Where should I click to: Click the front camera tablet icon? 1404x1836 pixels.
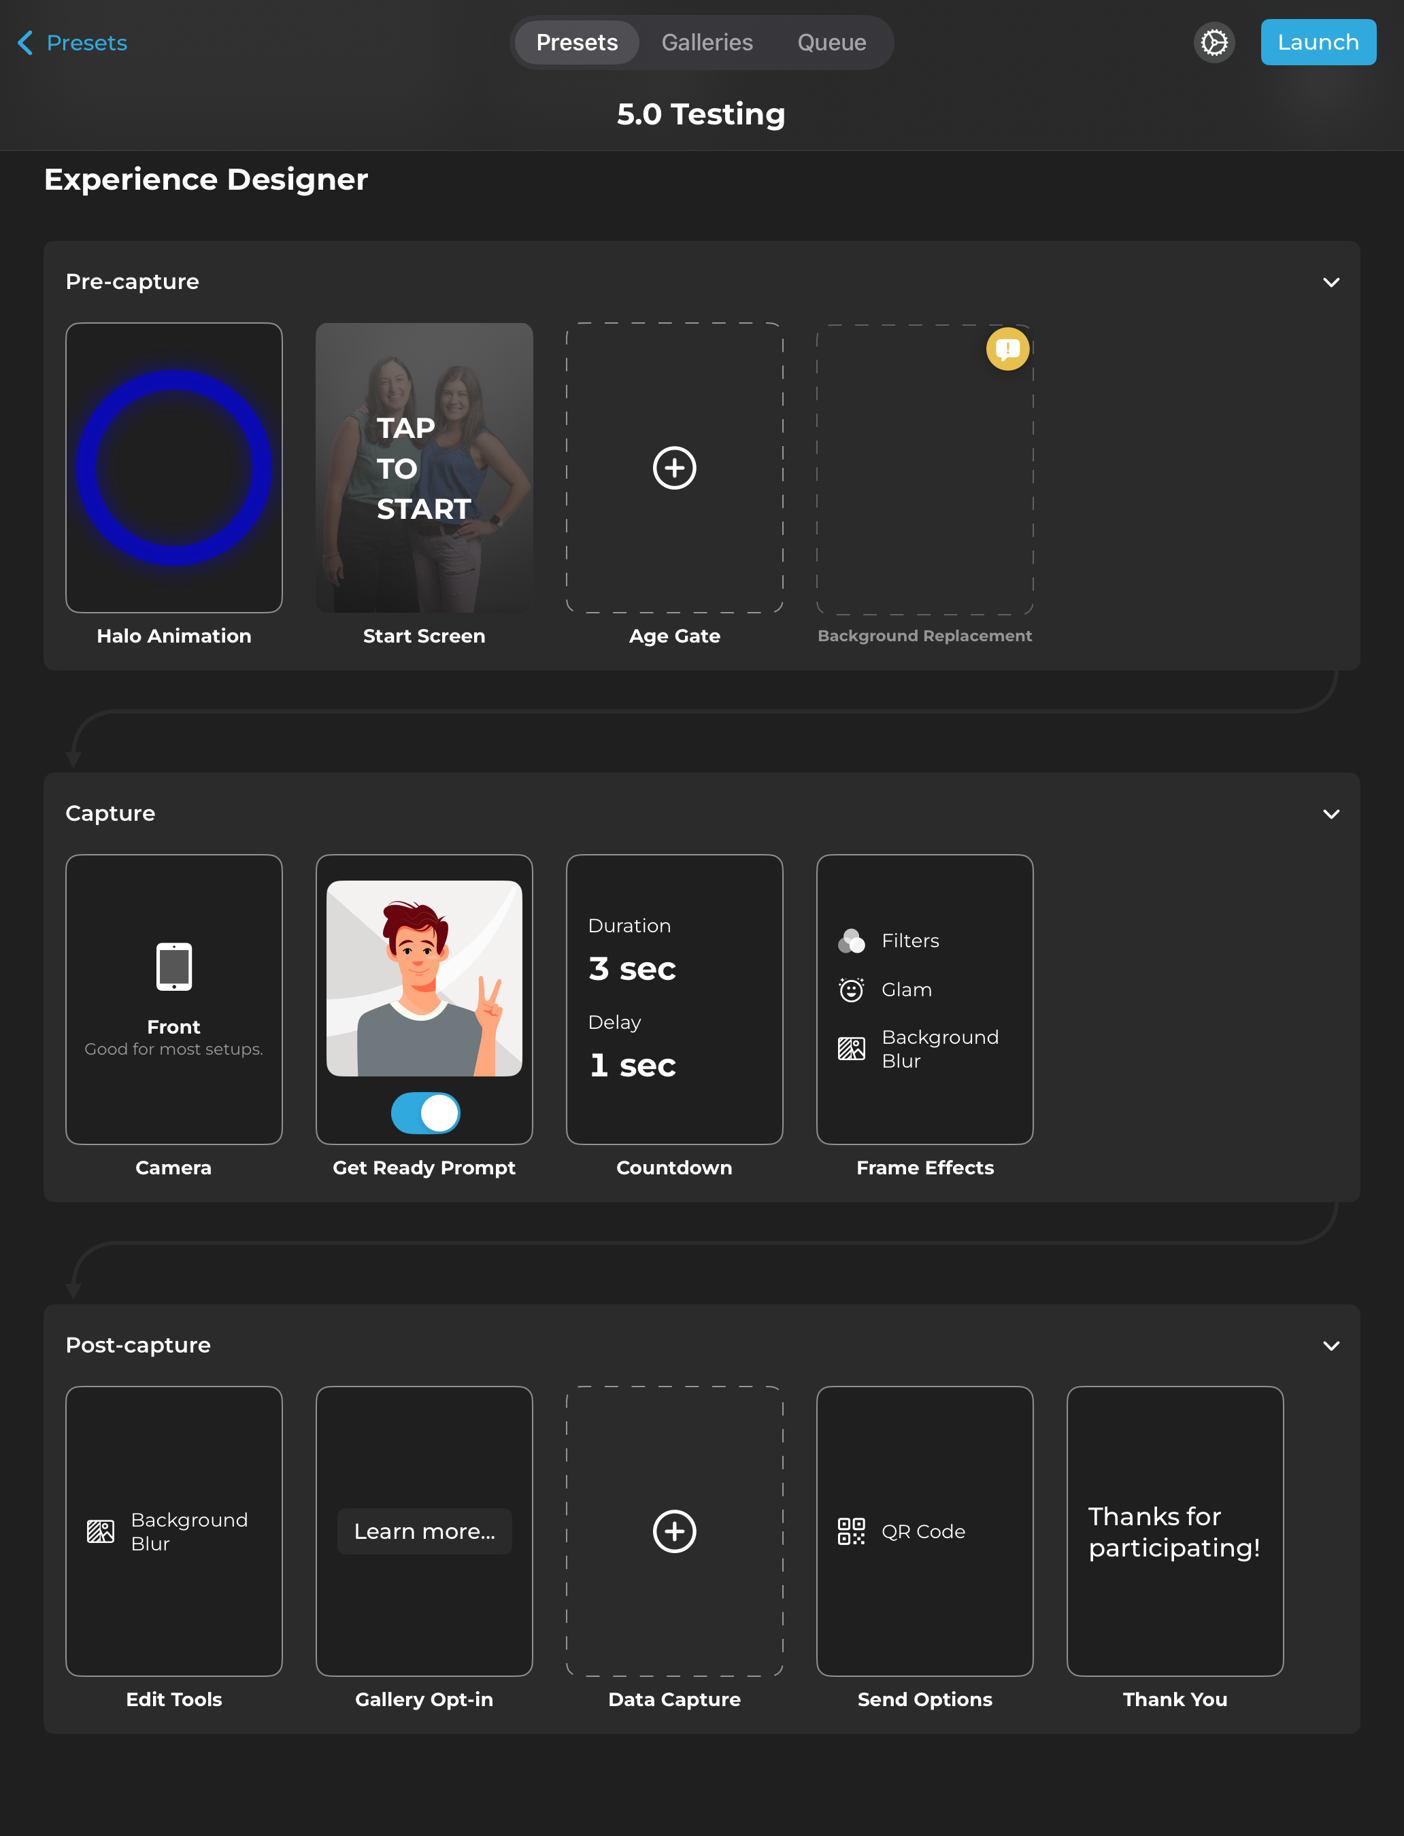tap(174, 966)
